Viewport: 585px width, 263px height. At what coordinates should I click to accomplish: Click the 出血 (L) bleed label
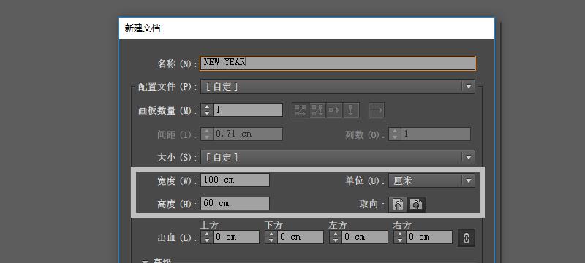pos(177,238)
